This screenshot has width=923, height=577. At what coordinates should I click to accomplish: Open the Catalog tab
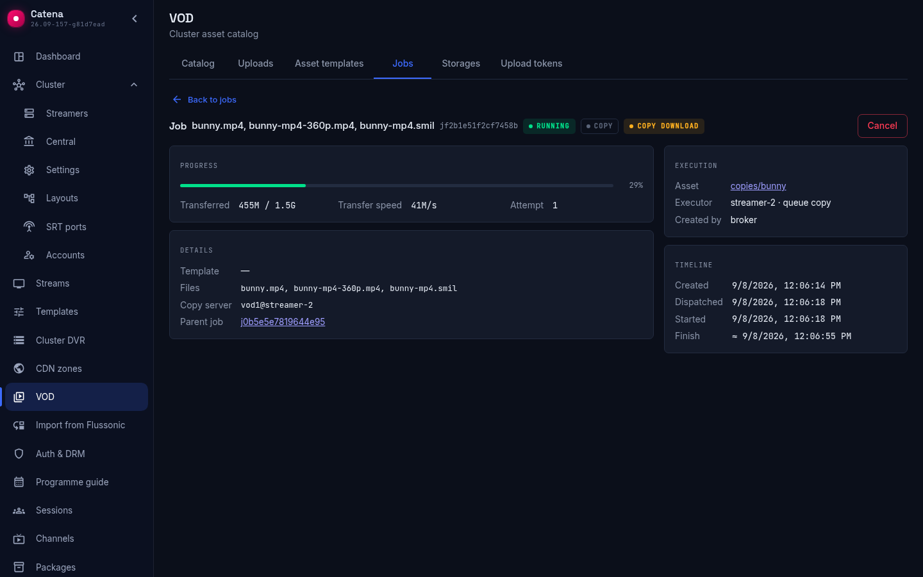click(198, 63)
